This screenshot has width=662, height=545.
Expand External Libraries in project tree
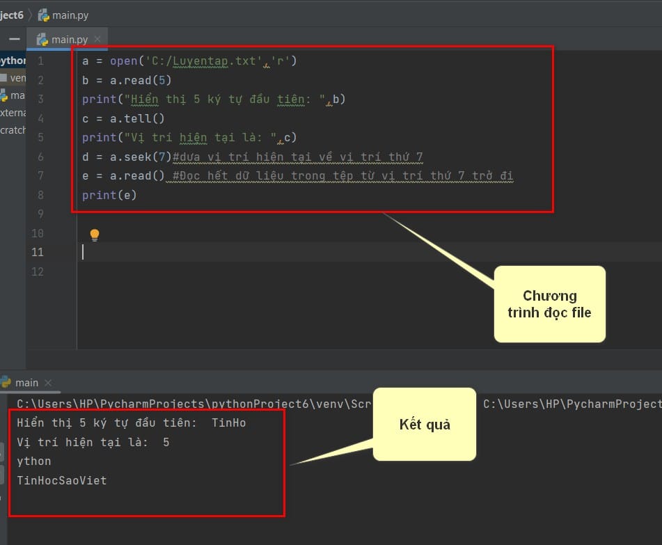[13, 113]
